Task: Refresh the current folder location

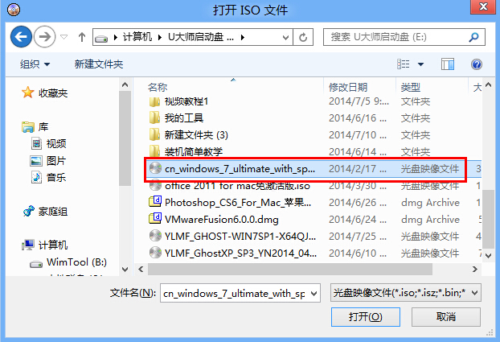Action: [303, 37]
